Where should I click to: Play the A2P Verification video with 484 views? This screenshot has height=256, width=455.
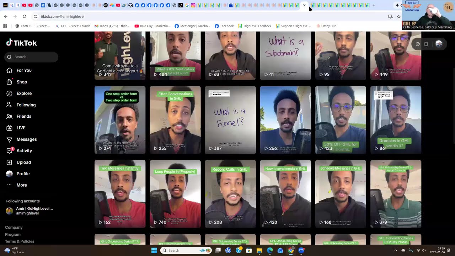coord(175,55)
